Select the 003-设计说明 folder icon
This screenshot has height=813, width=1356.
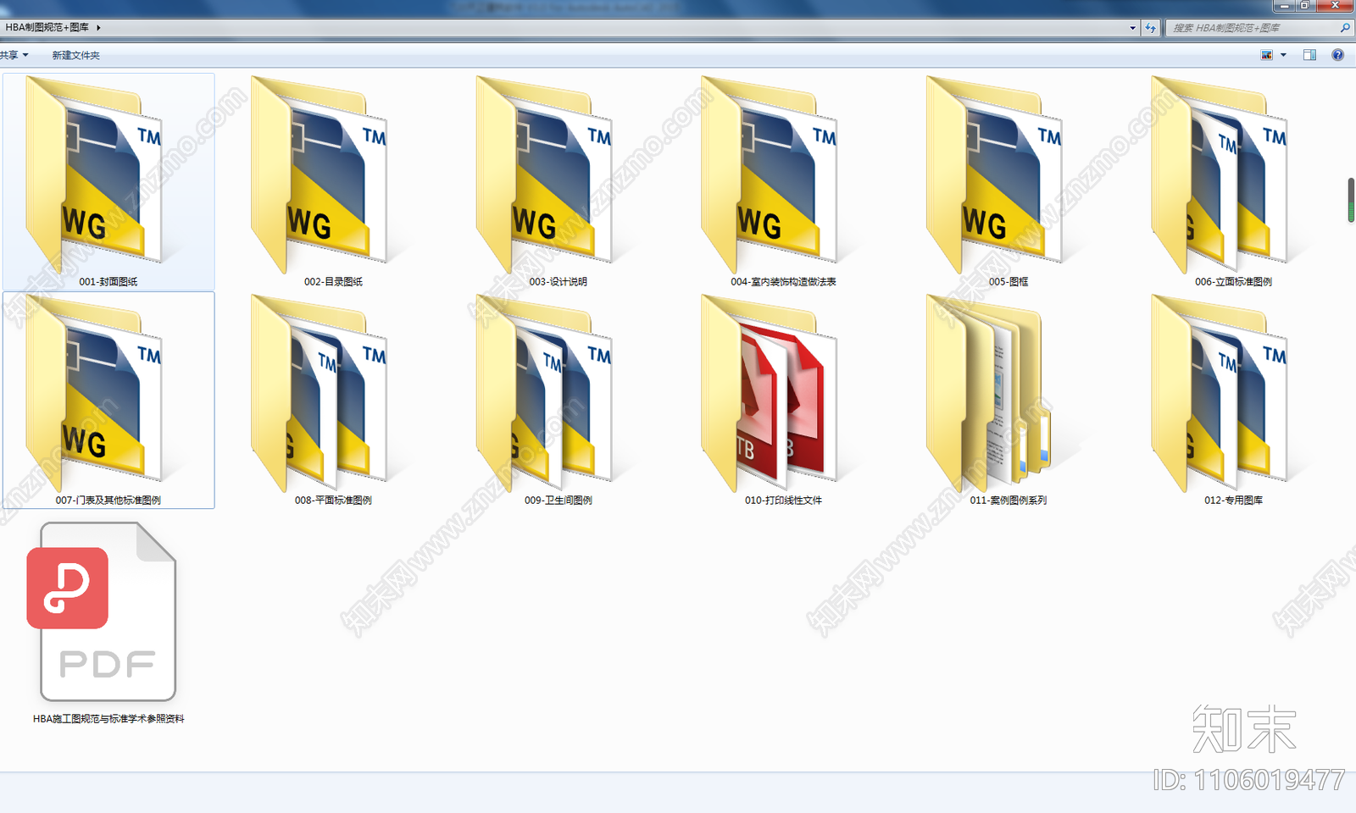tap(545, 174)
